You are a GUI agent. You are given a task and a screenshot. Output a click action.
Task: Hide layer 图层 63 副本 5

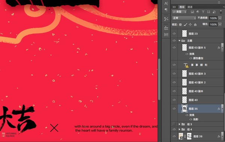174,48
